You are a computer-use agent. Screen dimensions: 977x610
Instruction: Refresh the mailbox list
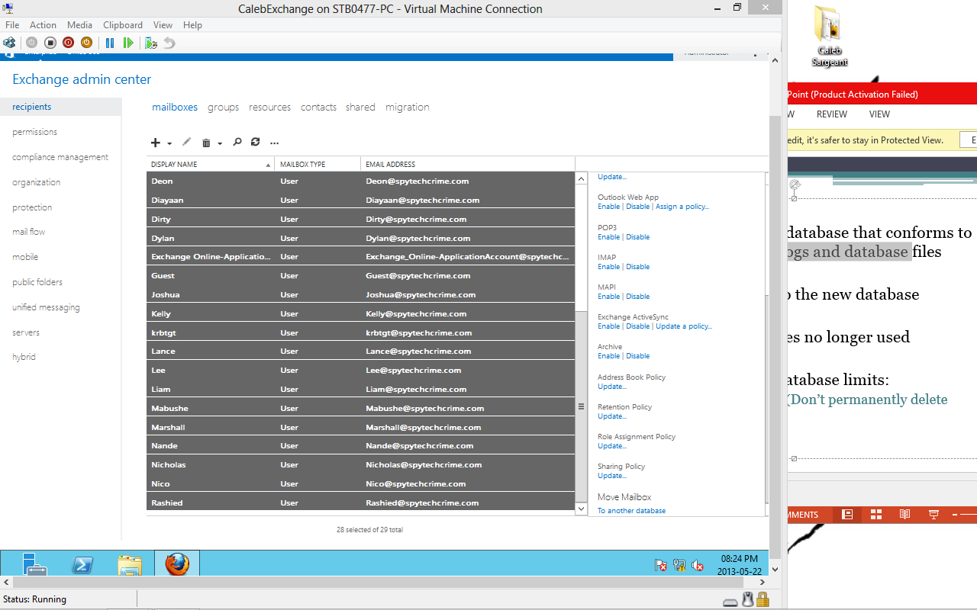pos(256,142)
